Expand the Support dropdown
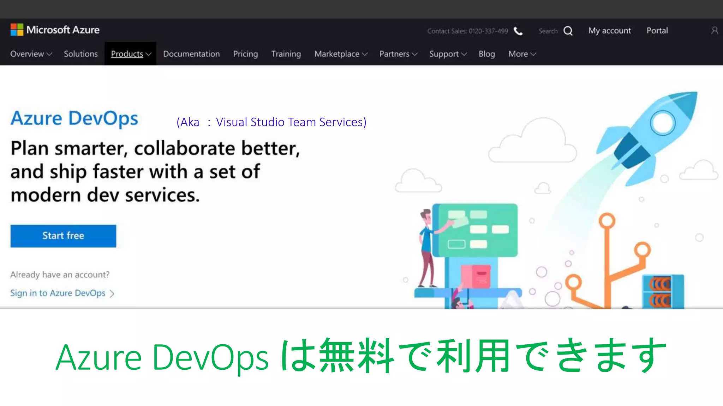Image resolution: width=723 pixels, height=406 pixels. 448,54
